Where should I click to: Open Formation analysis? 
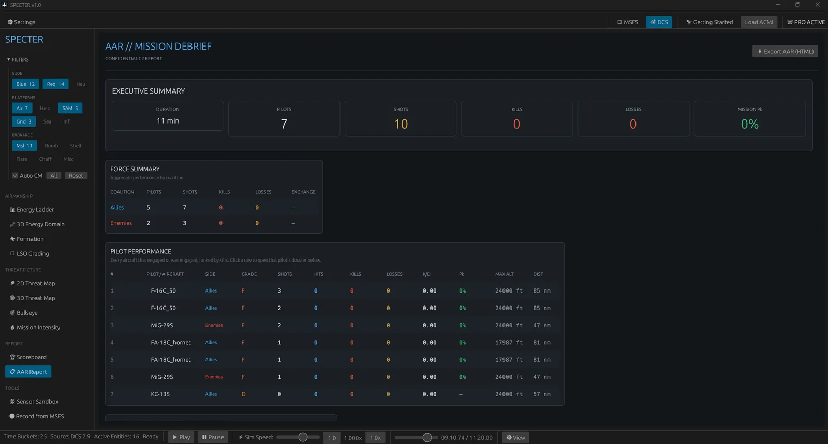pyautogui.click(x=26, y=239)
